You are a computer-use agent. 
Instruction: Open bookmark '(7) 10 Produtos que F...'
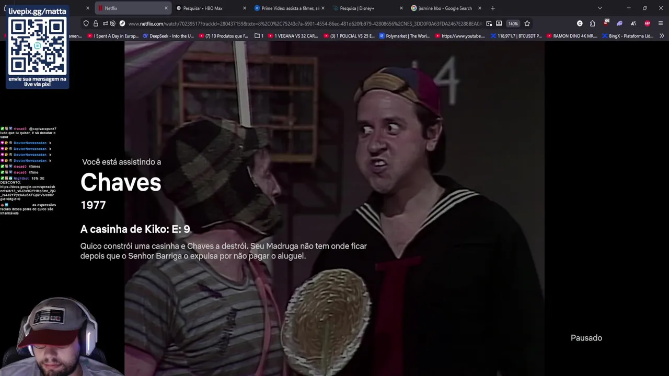[x=223, y=36]
